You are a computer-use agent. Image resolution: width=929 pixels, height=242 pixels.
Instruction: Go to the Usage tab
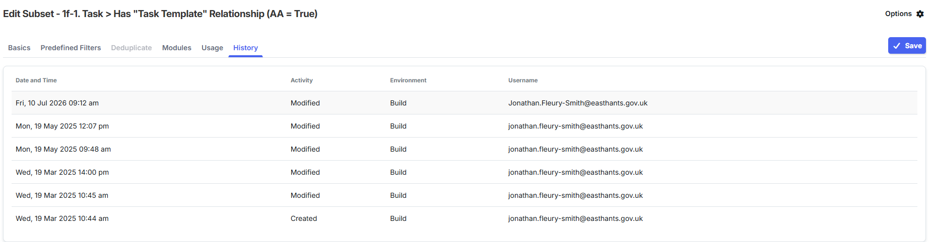point(212,48)
